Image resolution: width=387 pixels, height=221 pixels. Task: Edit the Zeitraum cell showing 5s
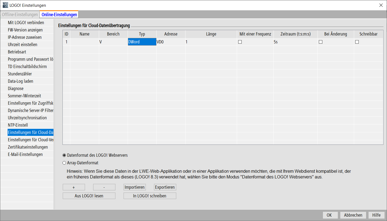tap(295, 42)
